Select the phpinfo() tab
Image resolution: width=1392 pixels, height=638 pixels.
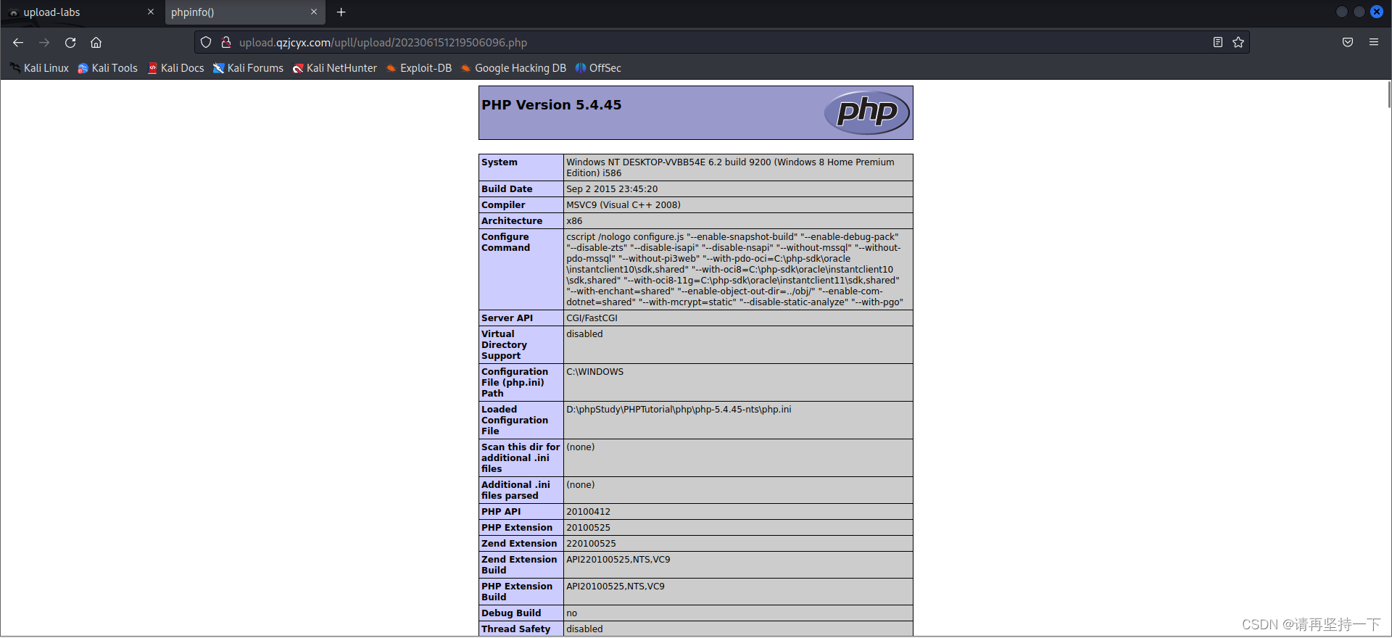pos(244,12)
